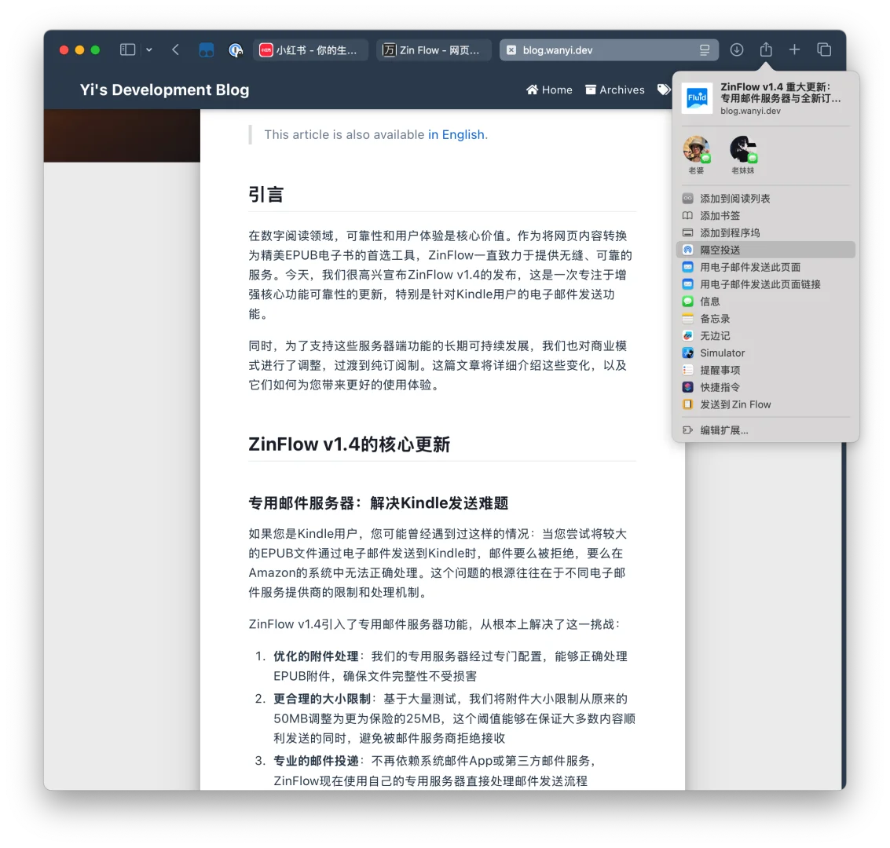Viewport: 890px width, 848px height.
Task: Open Yi's Development Blog title link
Action: 164,90
